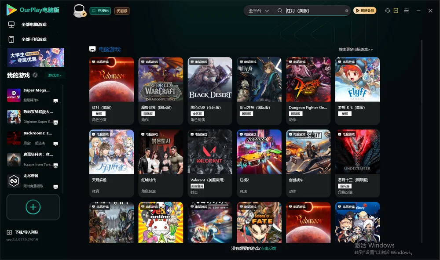Click the PC icon on Digimon Super R row
Viewport: 440px width, 260px height.
(55, 123)
